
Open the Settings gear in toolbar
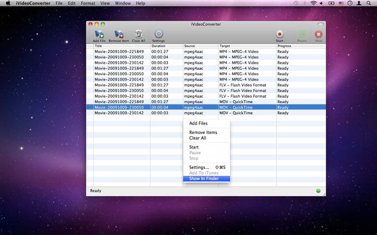click(158, 34)
